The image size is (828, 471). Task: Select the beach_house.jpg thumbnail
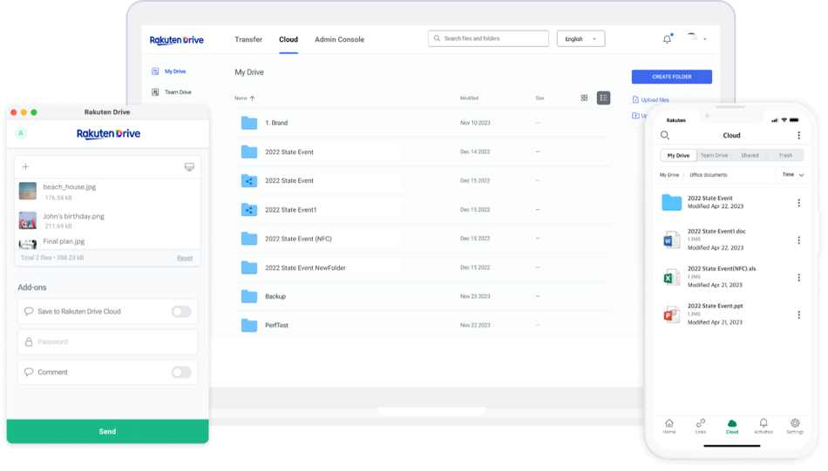28,191
